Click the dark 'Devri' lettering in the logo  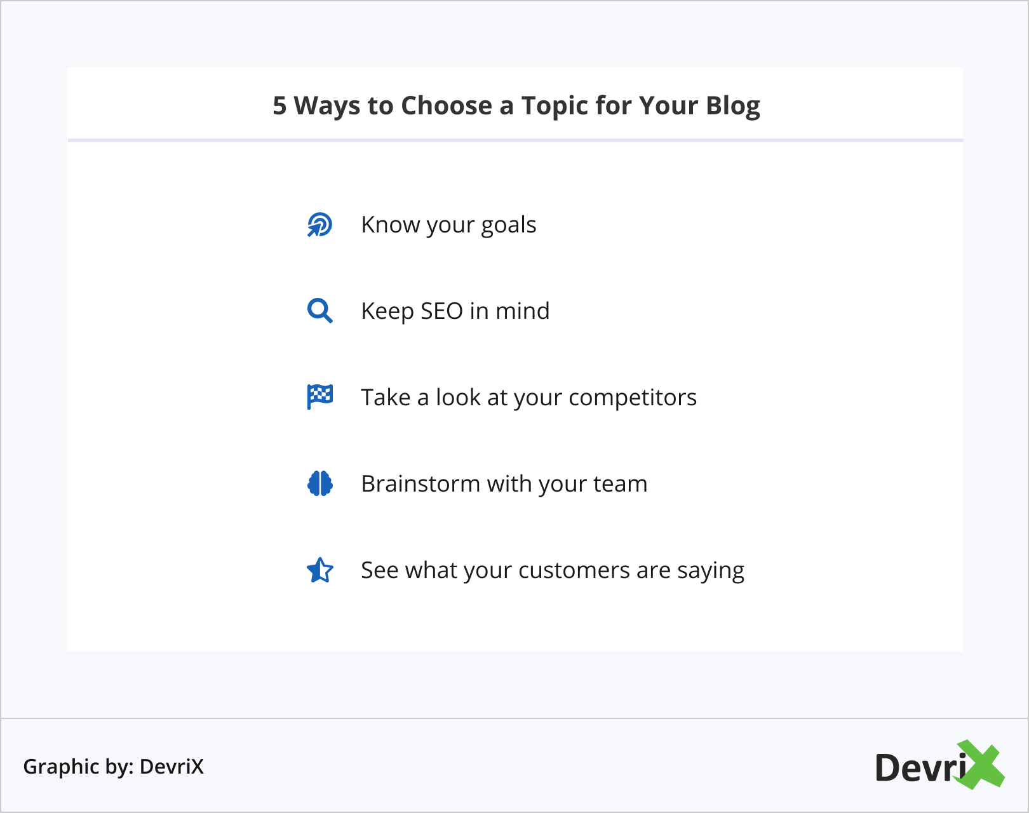[918, 767]
